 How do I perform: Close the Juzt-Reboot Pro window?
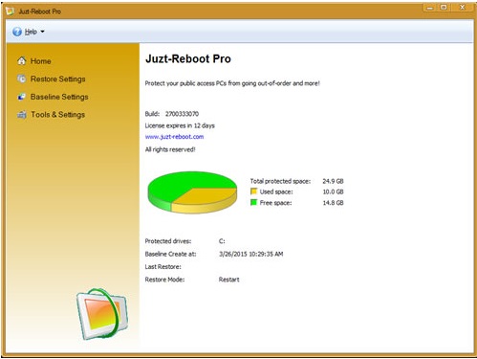coord(462,8)
